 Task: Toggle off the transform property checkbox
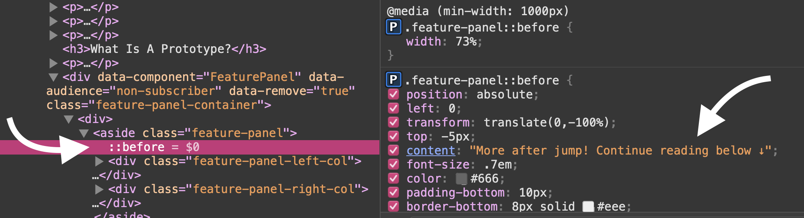pos(393,123)
